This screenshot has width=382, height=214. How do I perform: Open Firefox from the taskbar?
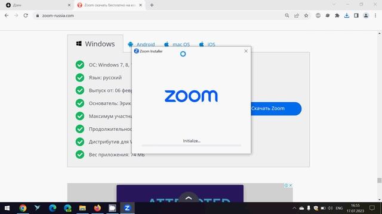pos(97,208)
